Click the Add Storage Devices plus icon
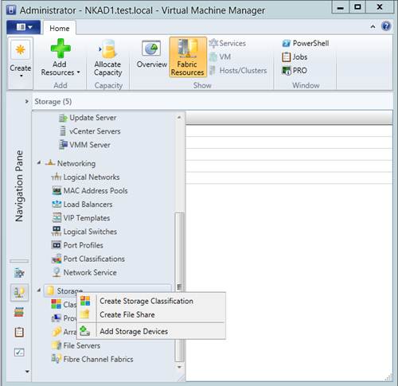 tap(85, 331)
